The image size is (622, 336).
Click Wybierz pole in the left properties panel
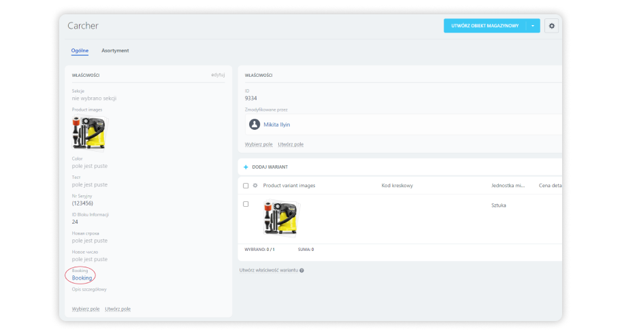click(86, 309)
